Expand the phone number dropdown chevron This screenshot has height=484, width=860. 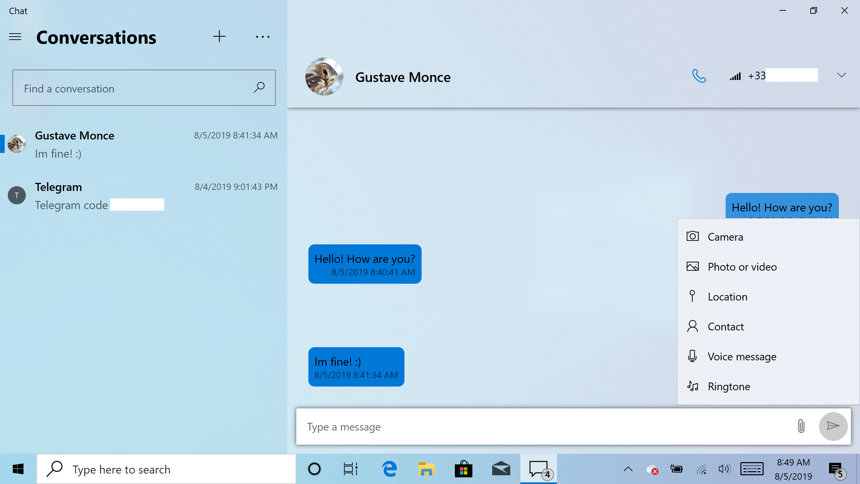(x=841, y=75)
